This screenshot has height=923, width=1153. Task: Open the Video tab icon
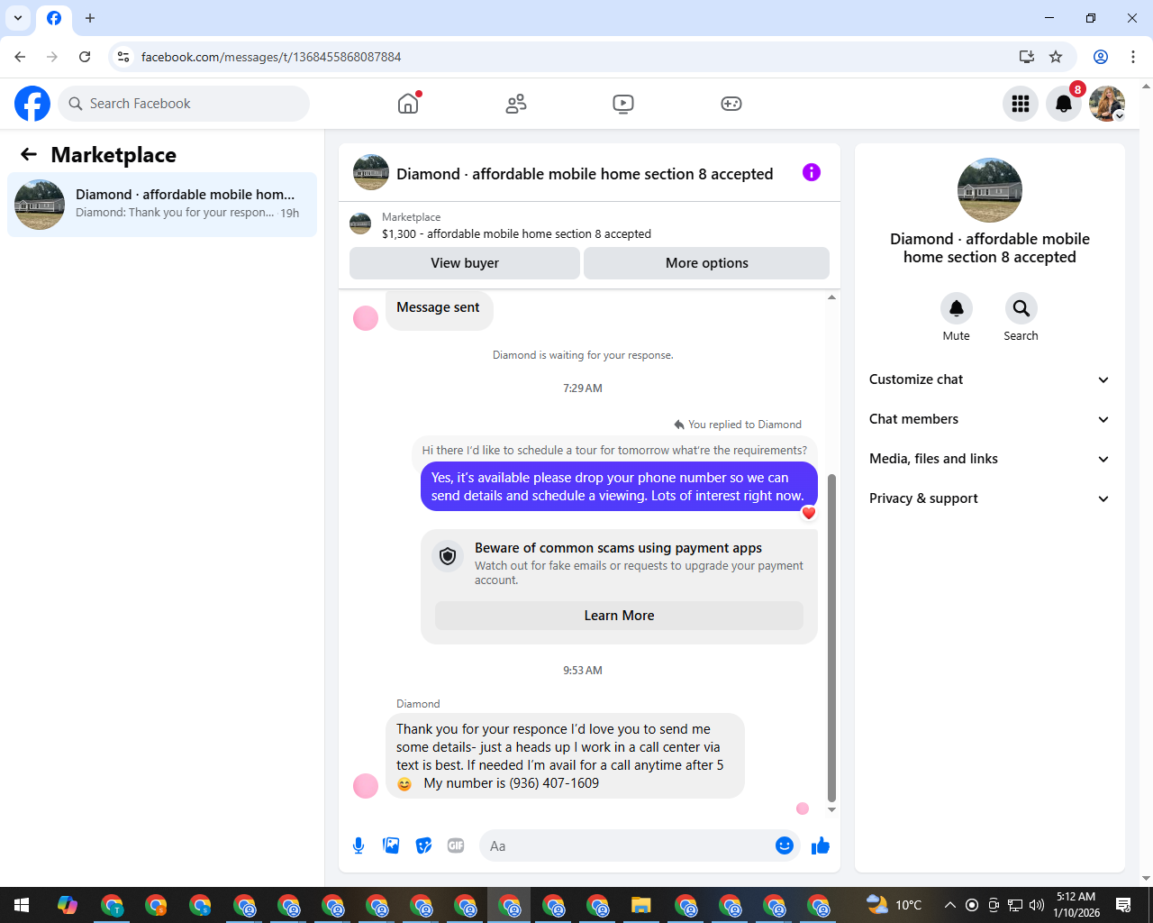[623, 104]
